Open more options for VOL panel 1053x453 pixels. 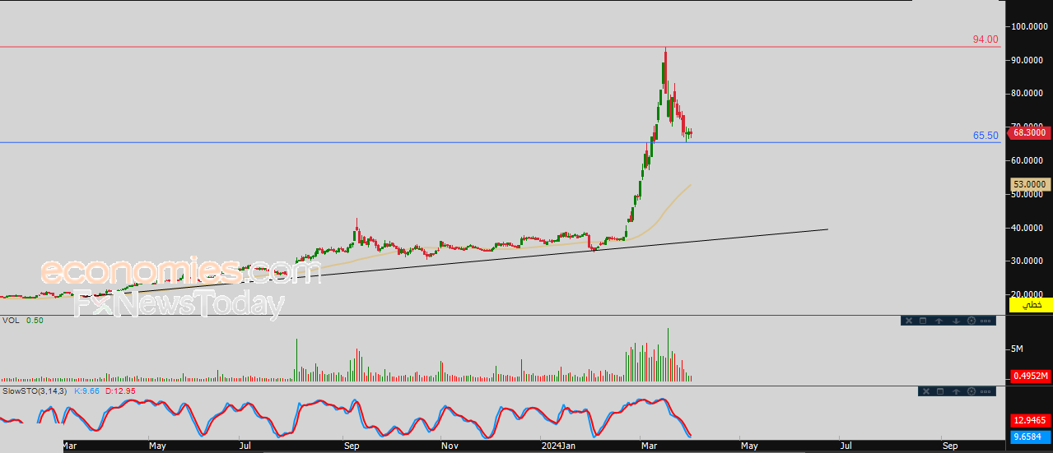(986, 321)
